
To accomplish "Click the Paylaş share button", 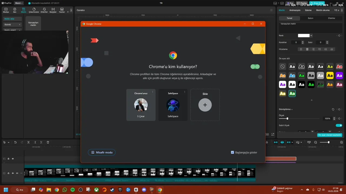I will click(302, 3).
